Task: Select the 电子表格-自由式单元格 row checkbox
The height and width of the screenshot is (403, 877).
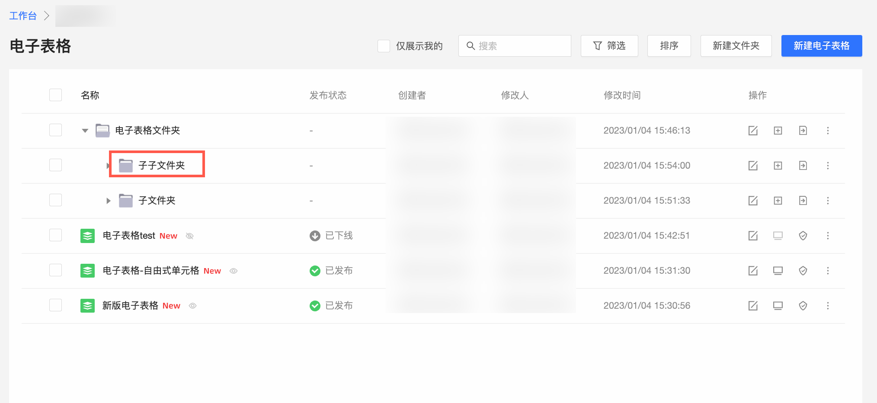Action: [56, 270]
